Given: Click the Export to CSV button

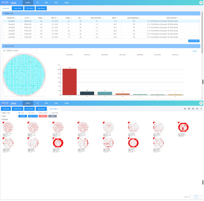Looking at the screenshot, I should point(33,116).
